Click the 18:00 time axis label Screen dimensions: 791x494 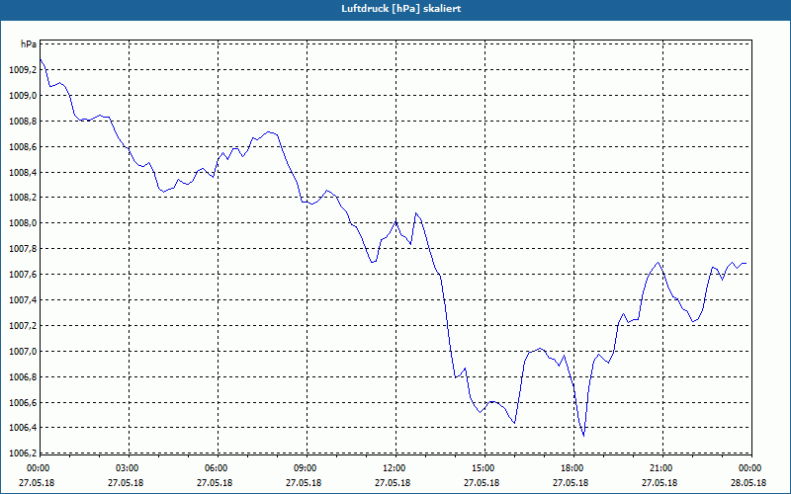coord(573,468)
